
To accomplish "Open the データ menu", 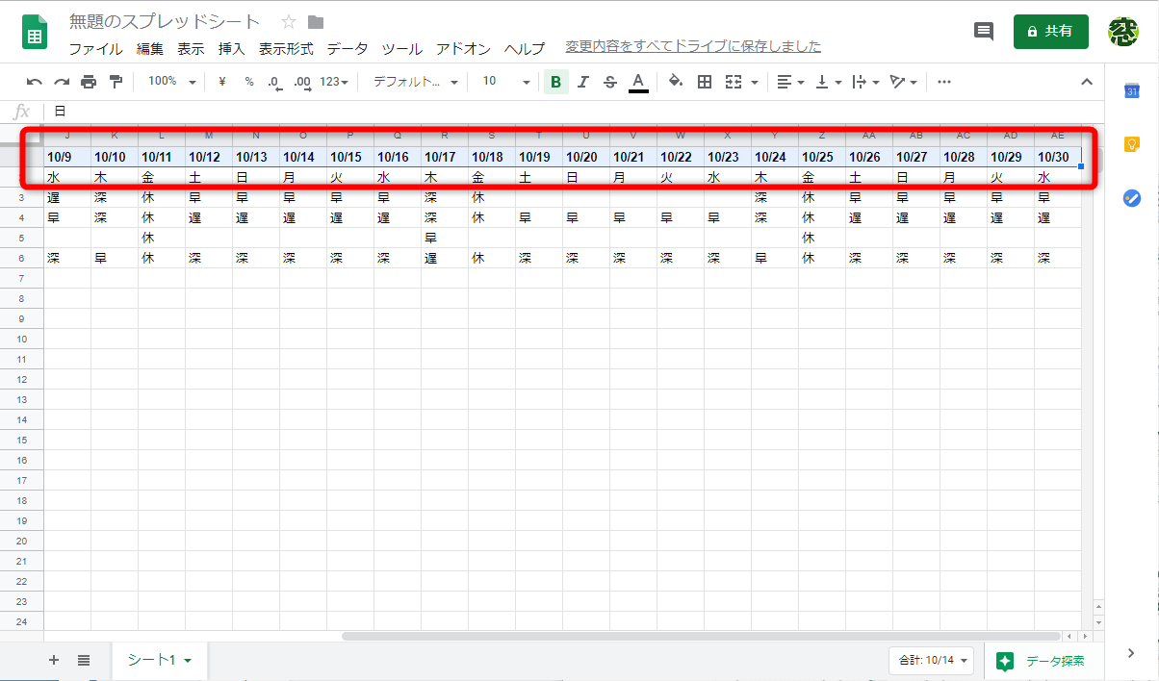I will tap(347, 49).
